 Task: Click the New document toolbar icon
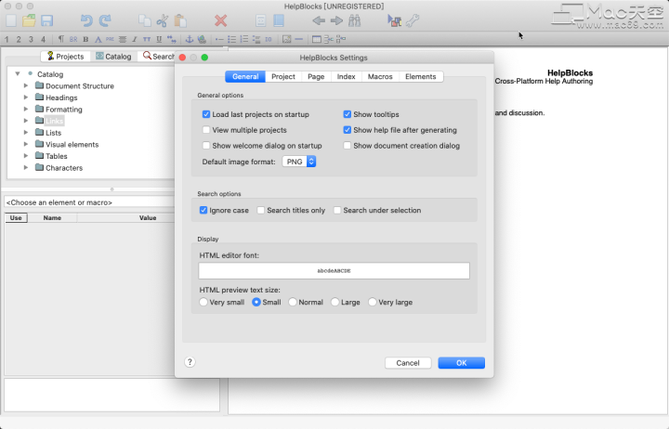point(11,20)
